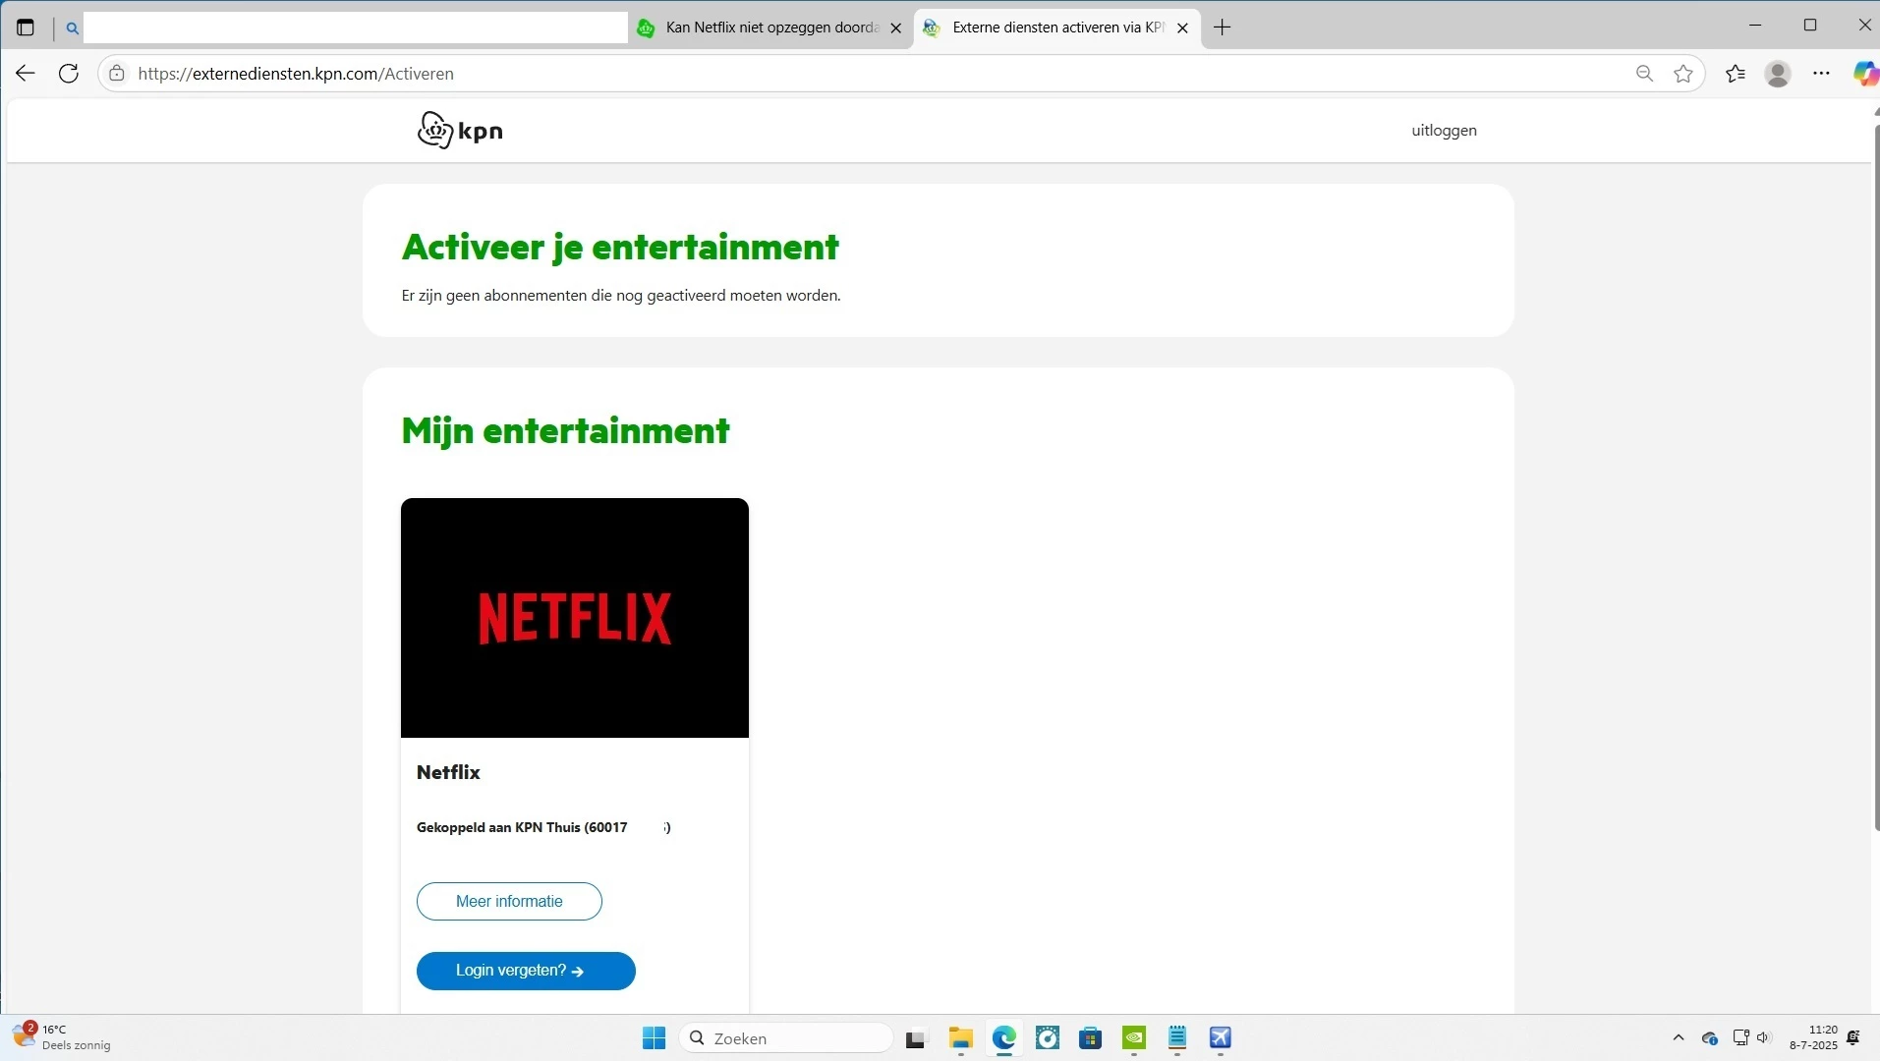Add this page to favorites star
1880x1061 pixels.
click(x=1683, y=74)
